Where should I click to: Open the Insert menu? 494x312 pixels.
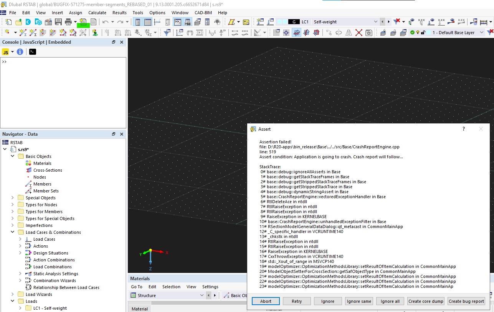coord(58,13)
